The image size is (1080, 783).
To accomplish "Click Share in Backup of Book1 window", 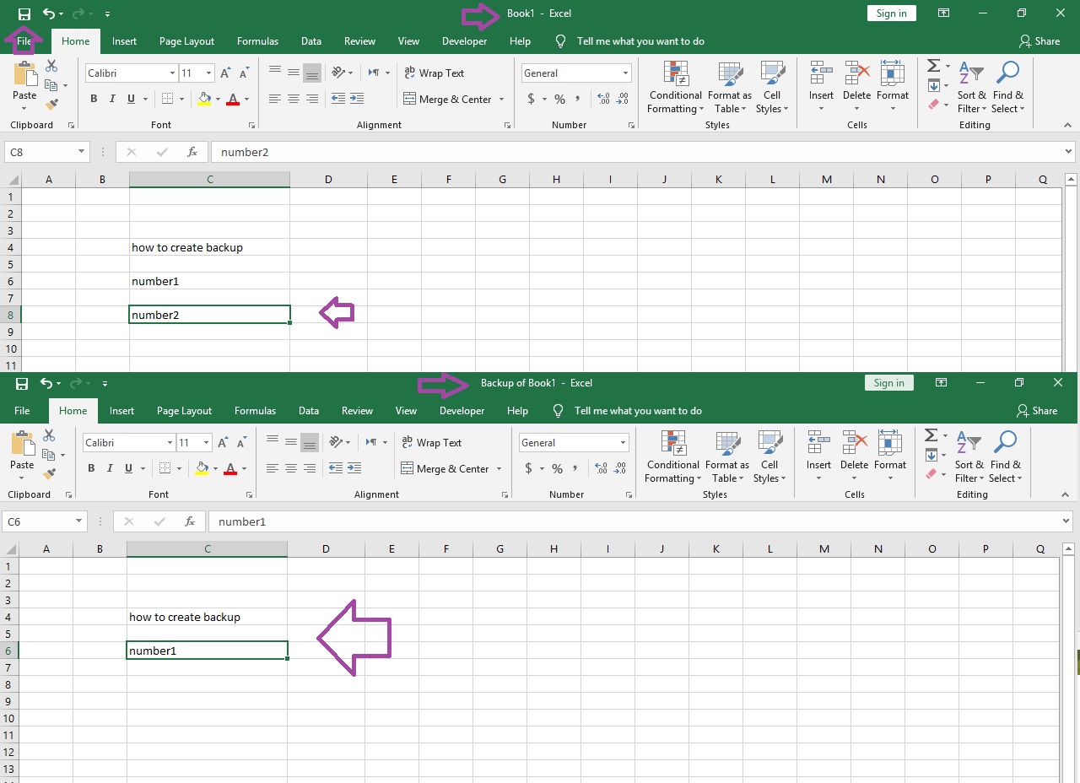I will point(1036,411).
